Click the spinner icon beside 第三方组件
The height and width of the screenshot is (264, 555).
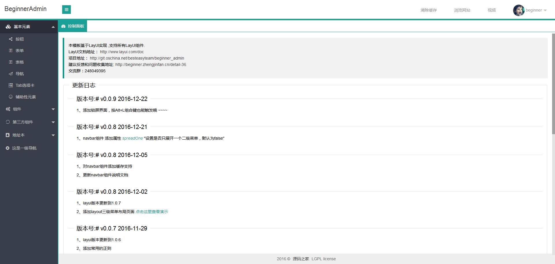pyautogui.click(x=8, y=122)
